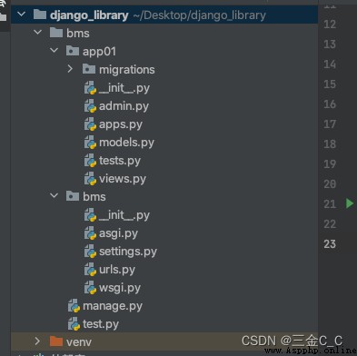Image resolution: width=357 pixels, height=356 pixels.
Task: Select asgi.py file
Action: (x=118, y=233)
